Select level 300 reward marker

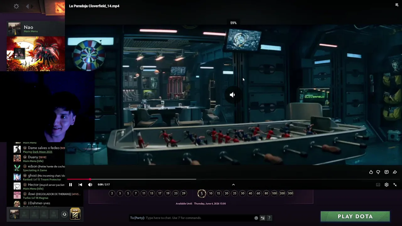(291, 193)
